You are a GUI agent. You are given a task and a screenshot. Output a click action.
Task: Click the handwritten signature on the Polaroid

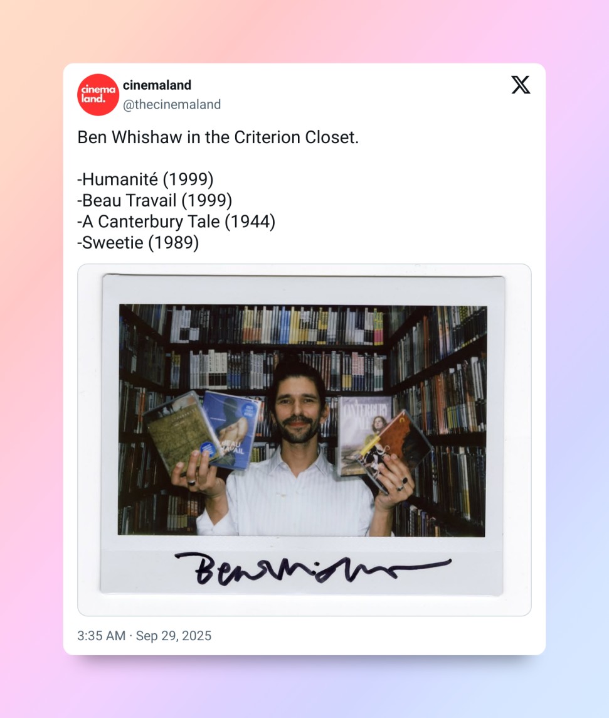click(313, 569)
